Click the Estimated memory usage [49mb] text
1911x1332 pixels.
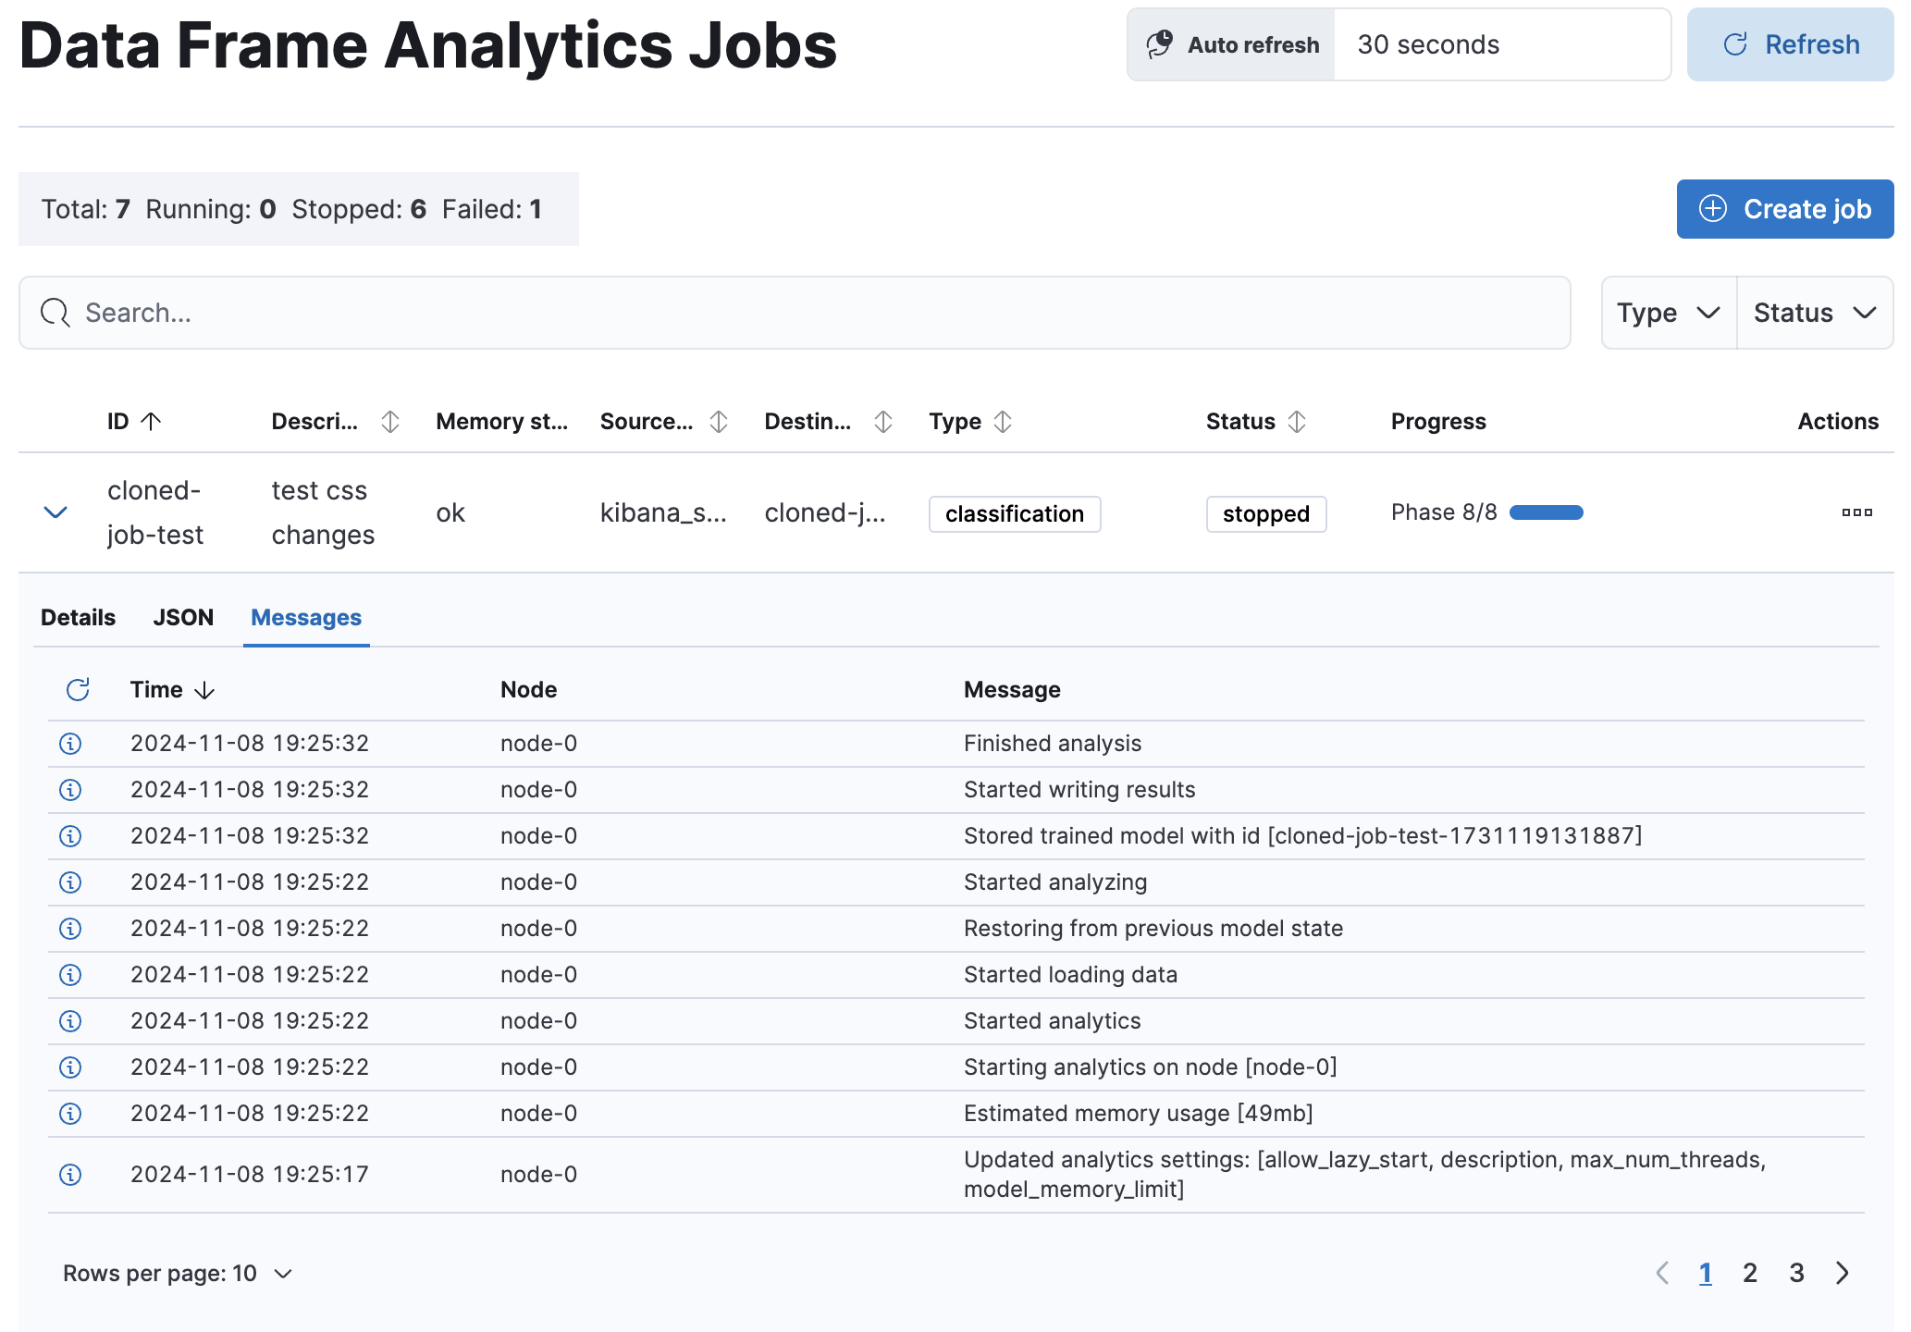point(1138,1114)
